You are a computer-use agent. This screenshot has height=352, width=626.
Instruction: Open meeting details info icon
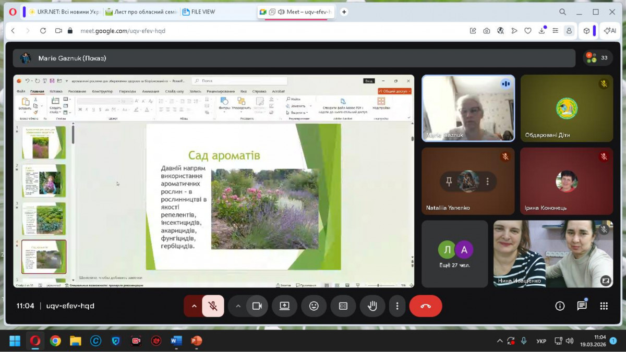560,306
